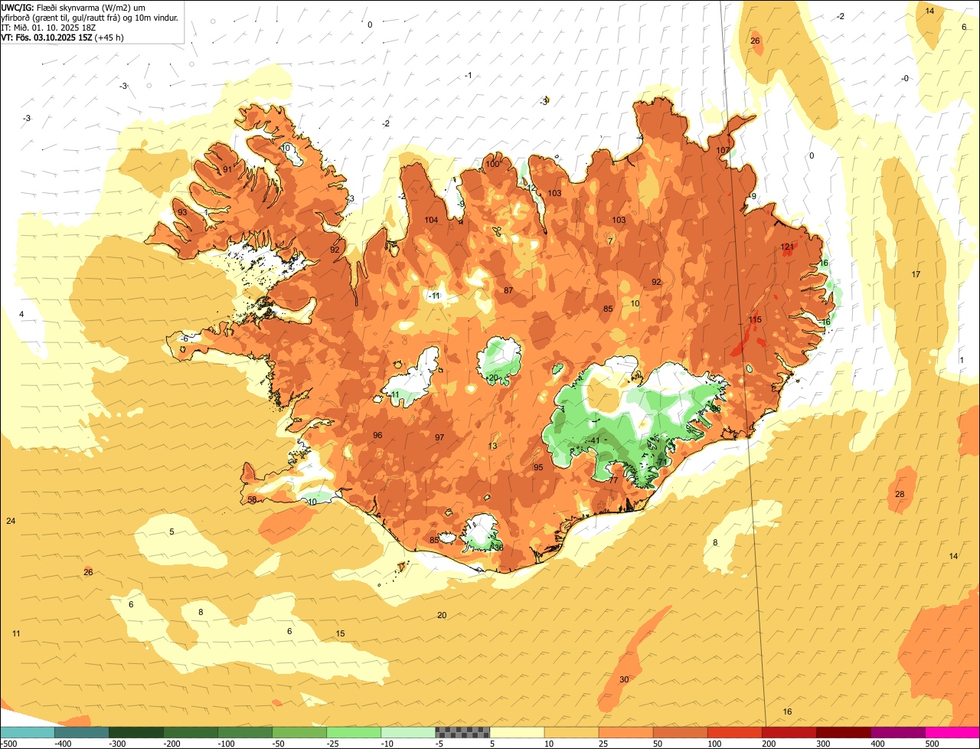
Task: Click the ocean value 20 south of Iceland
Action: [442, 615]
